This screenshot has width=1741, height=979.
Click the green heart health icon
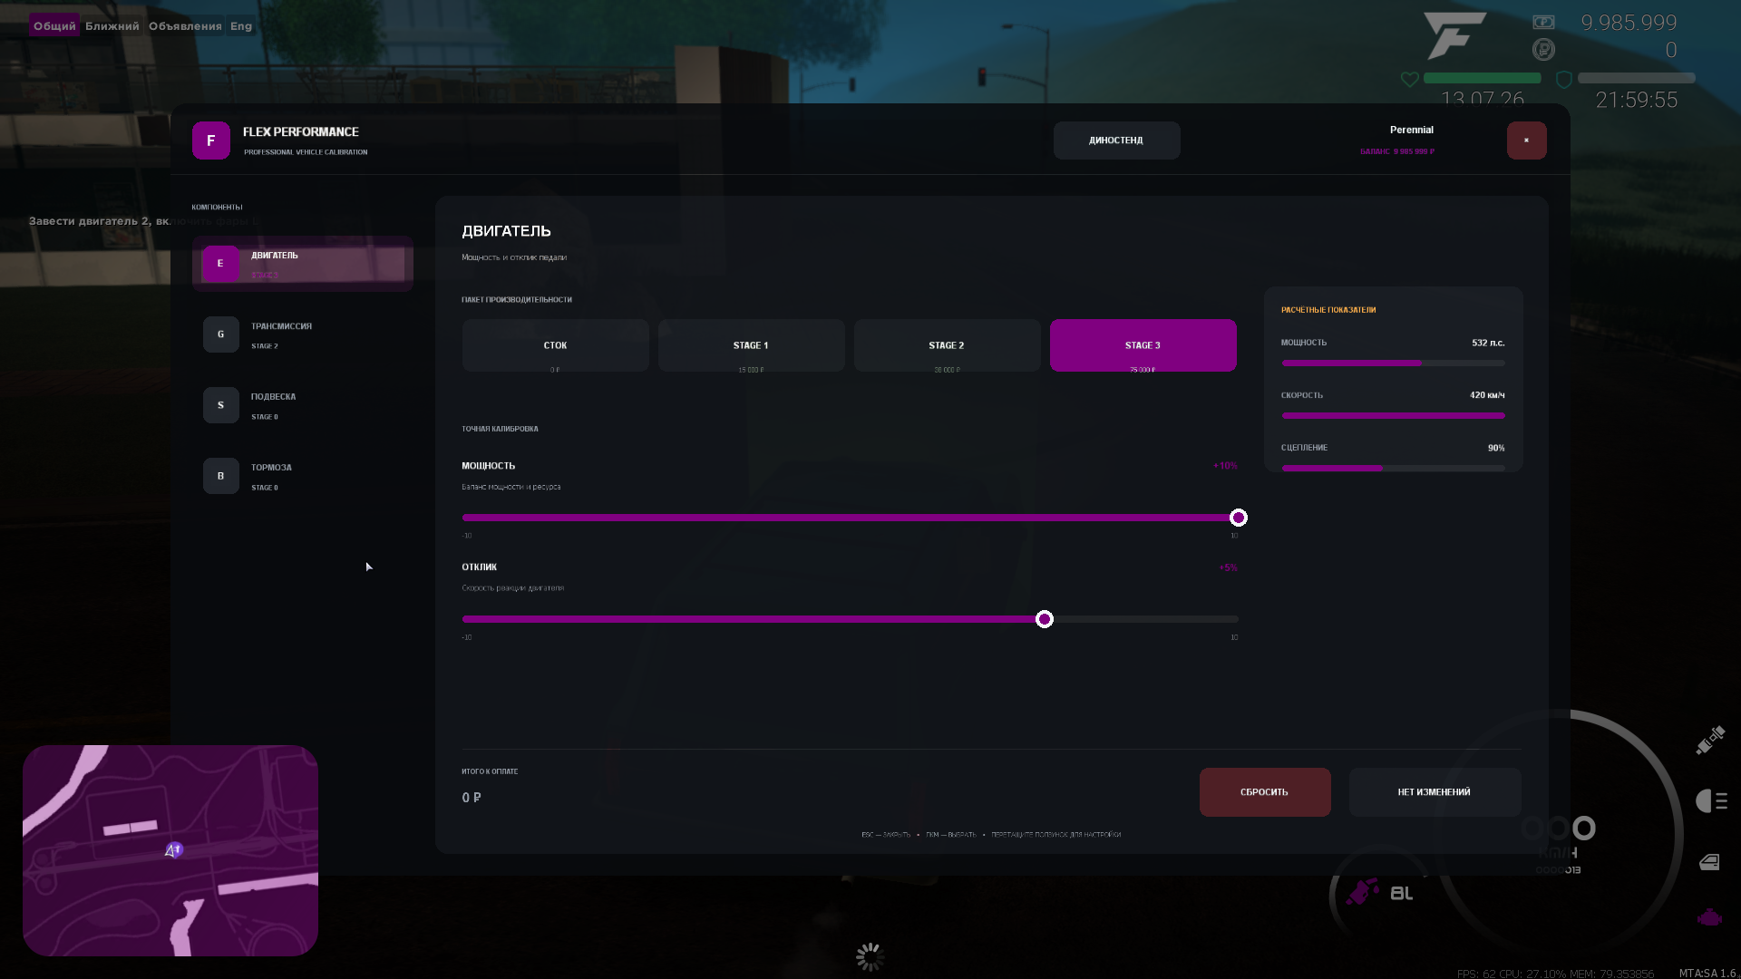pos(1409,79)
